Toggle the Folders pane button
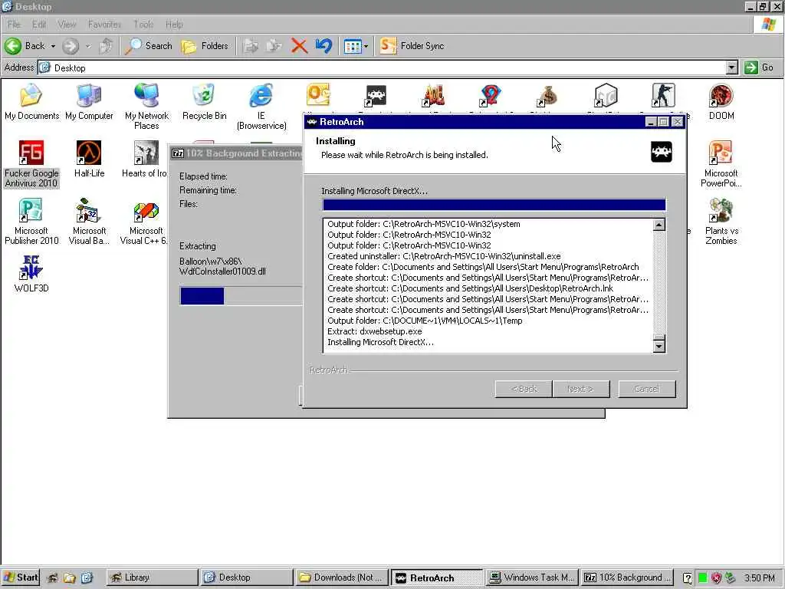The width and height of the screenshot is (785, 589). pyautogui.click(x=204, y=46)
